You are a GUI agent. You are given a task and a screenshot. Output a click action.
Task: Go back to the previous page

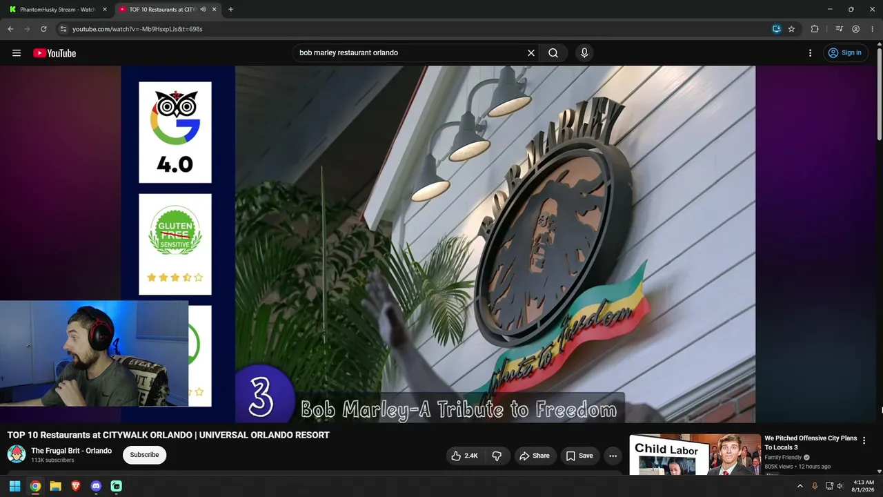pos(10,29)
